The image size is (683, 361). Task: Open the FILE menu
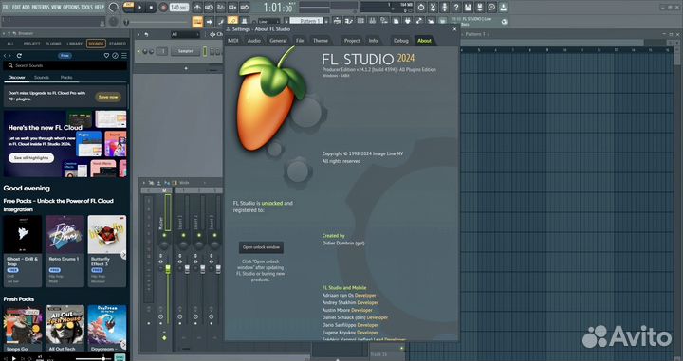tap(7, 8)
